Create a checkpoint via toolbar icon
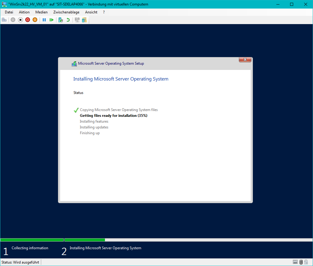Screen dimensions: 313x266 click(61, 20)
